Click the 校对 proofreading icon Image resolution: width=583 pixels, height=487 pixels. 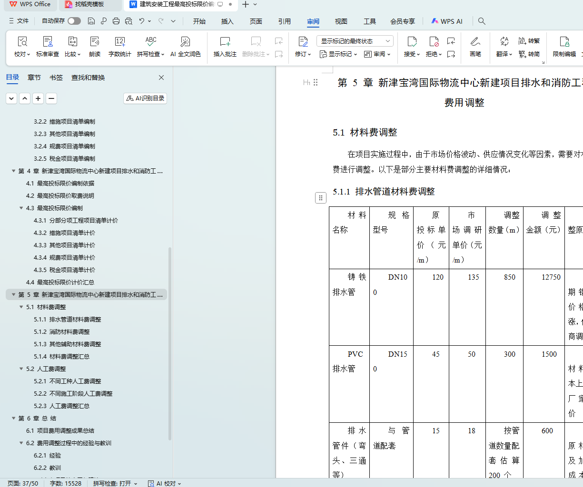pyautogui.click(x=22, y=42)
